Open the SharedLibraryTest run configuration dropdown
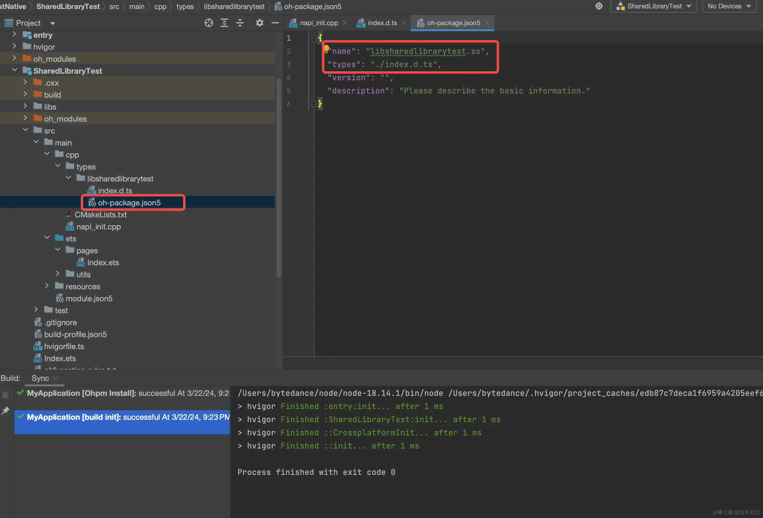This screenshot has height=518, width=763. tap(653, 6)
